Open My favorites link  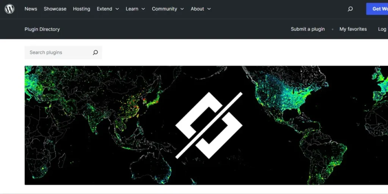tap(353, 29)
